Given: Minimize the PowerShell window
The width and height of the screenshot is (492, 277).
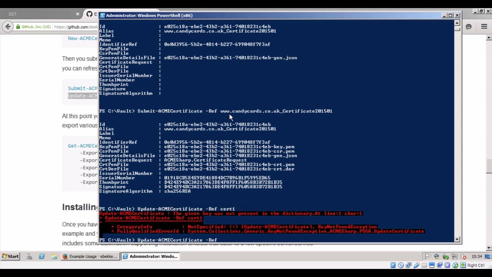Looking at the screenshot, I should coord(444,15).
